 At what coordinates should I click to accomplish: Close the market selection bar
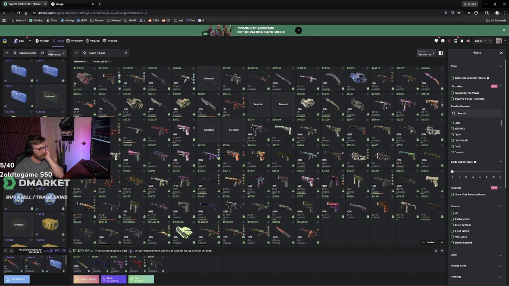[436, 251]
